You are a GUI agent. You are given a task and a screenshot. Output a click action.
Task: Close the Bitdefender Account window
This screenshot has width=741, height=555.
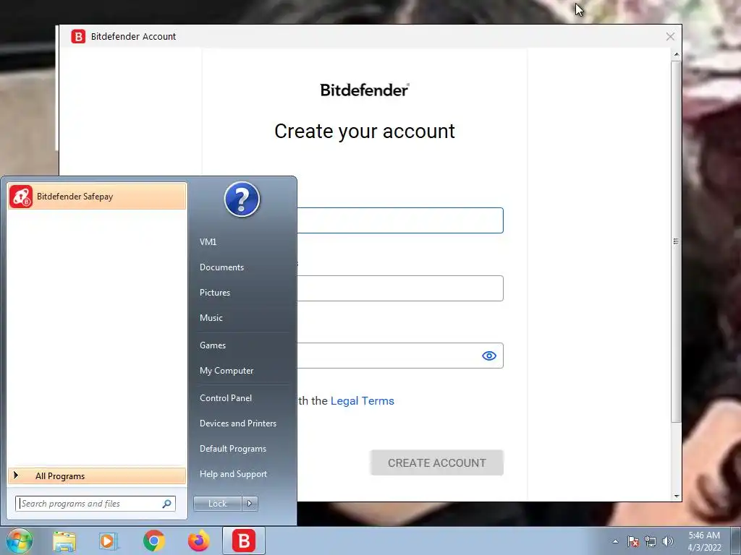click(x=670, y=36)
